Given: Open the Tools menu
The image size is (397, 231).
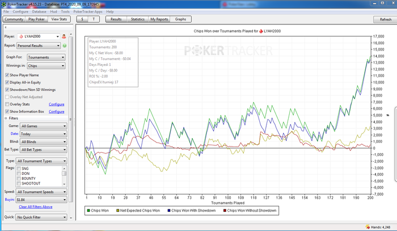Looking at the screenshot, I should point(65,12).
